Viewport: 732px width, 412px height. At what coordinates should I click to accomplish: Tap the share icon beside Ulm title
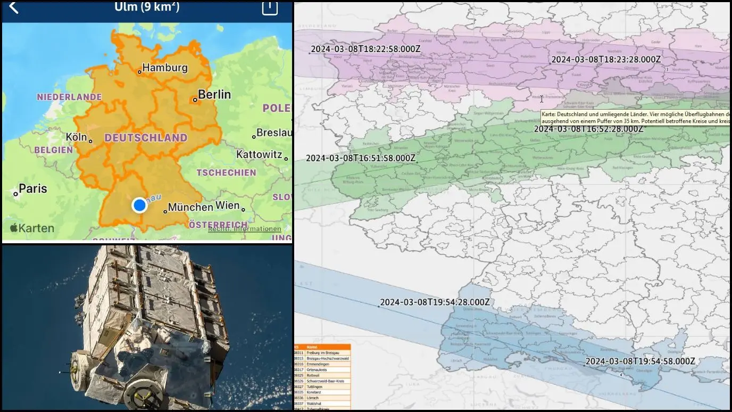(270, 7)
